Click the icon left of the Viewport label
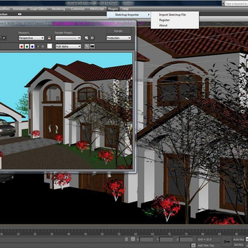 point(4,38)
